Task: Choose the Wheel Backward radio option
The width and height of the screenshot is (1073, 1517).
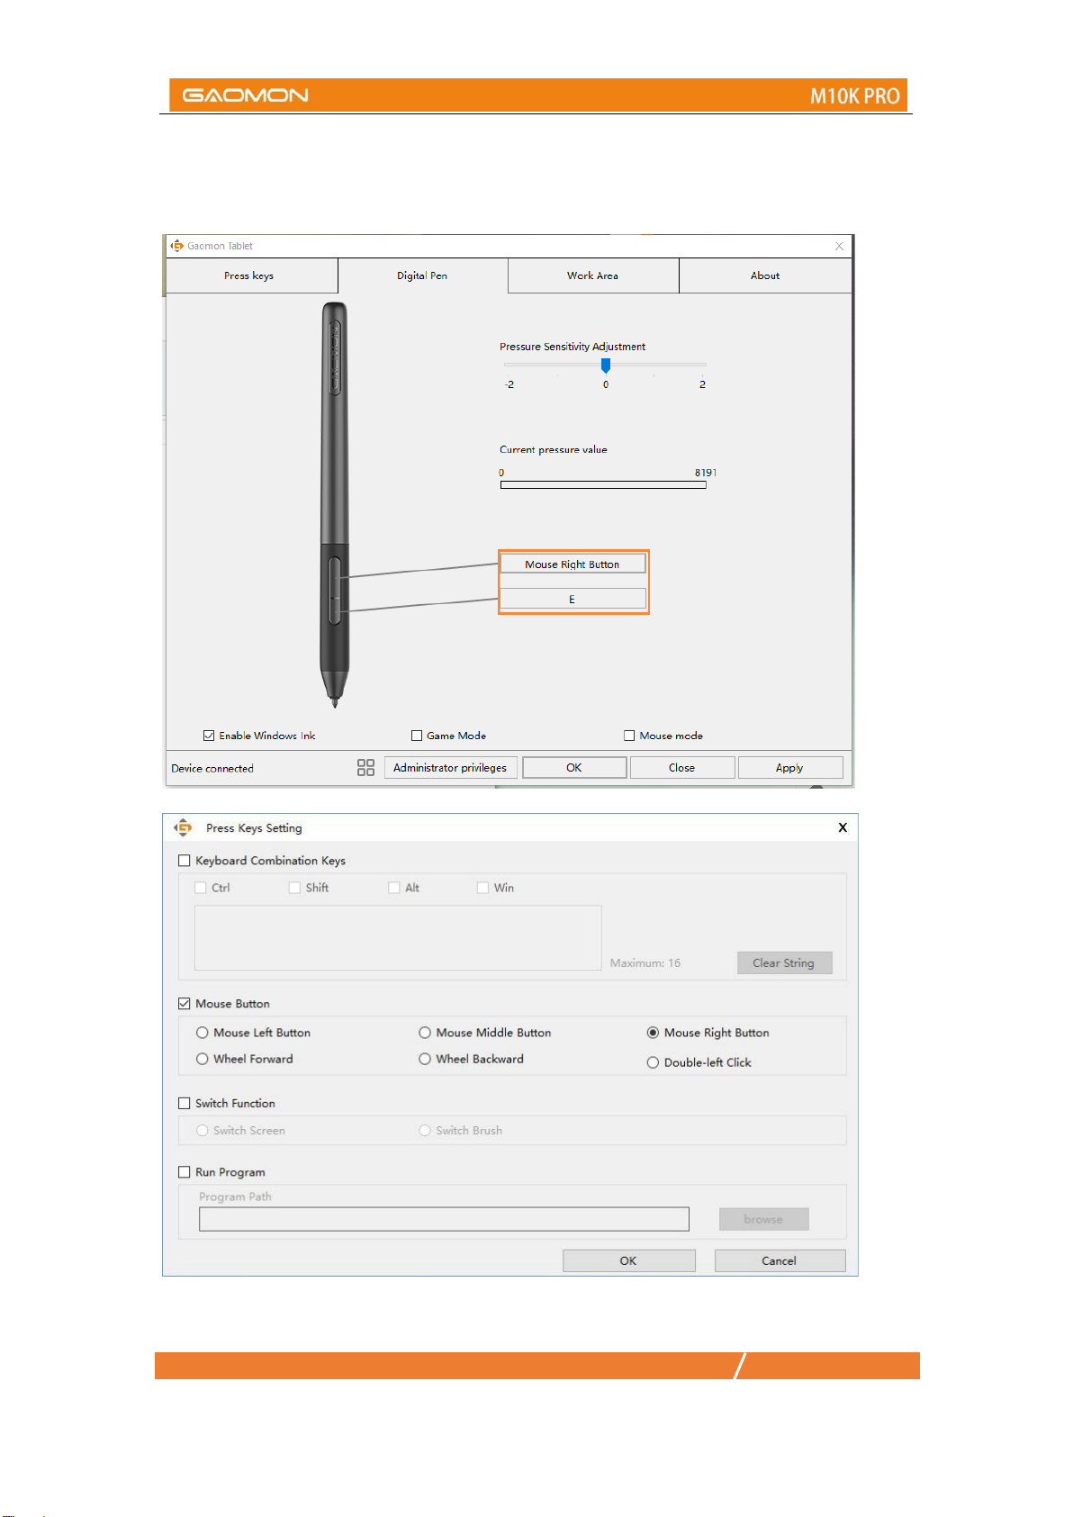Action: click(x=425, y=1059)
